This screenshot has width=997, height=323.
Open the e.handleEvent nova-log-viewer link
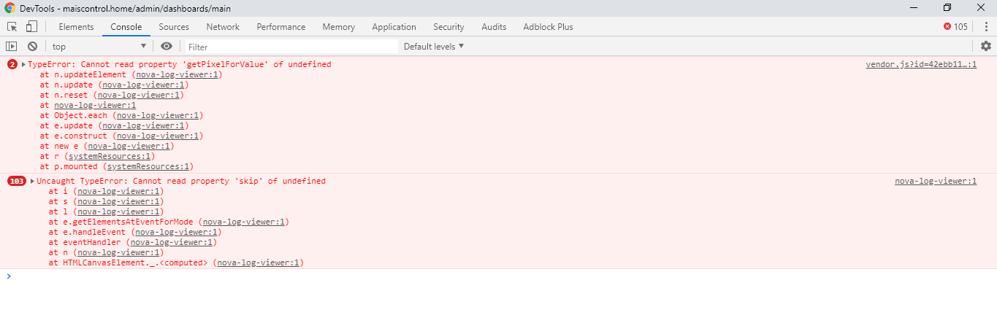coord(176,232)
